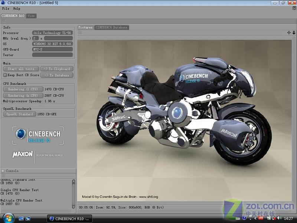Click the picture viewer move icon

coord(289,33)
